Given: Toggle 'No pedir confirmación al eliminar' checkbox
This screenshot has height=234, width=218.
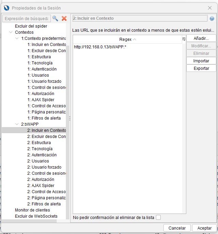Looking at the screenshot, I should click(x=158, y=217).
